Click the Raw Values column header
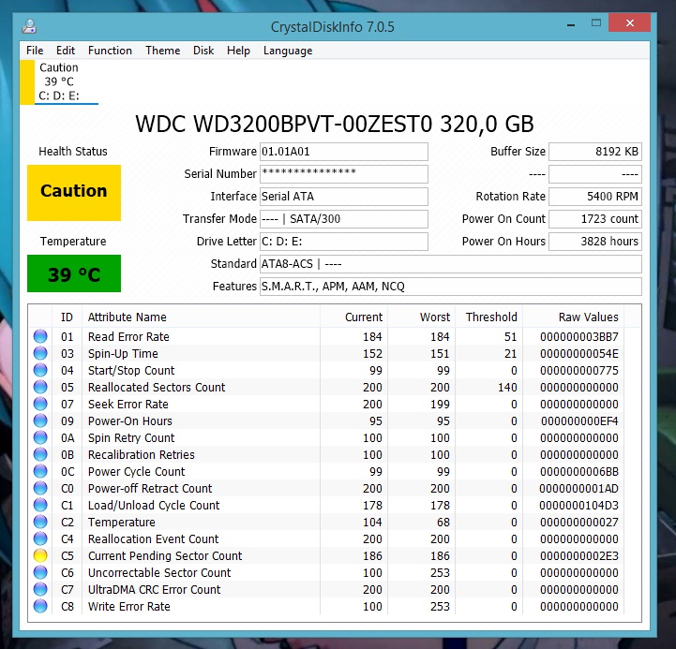Viewport: 676px width, 649px height. [574, 317]
